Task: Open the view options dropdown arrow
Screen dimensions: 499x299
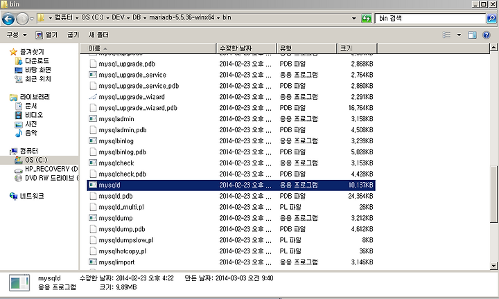Action: point(459,35)
